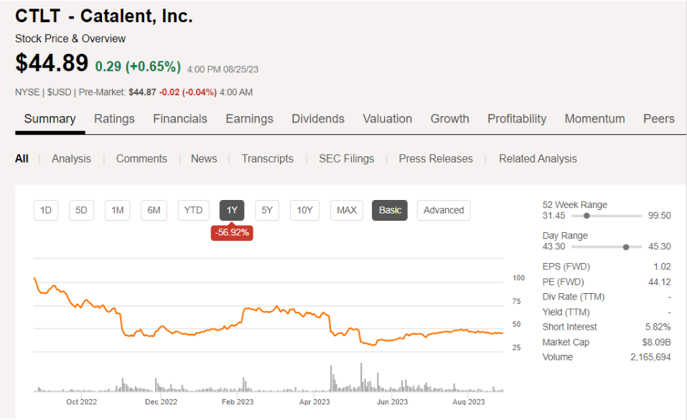Switch chart to 5Y range
This screenshot has width=687, height=420.
[267, 210]
